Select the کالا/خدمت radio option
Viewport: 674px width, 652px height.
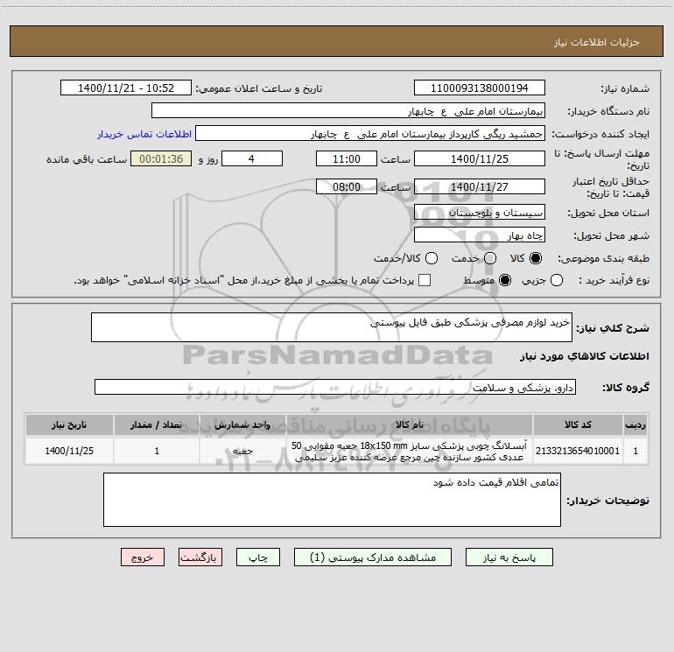[432, 258]
